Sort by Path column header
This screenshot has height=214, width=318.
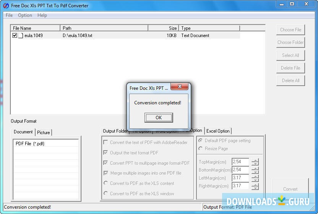[x=104, y=28]
